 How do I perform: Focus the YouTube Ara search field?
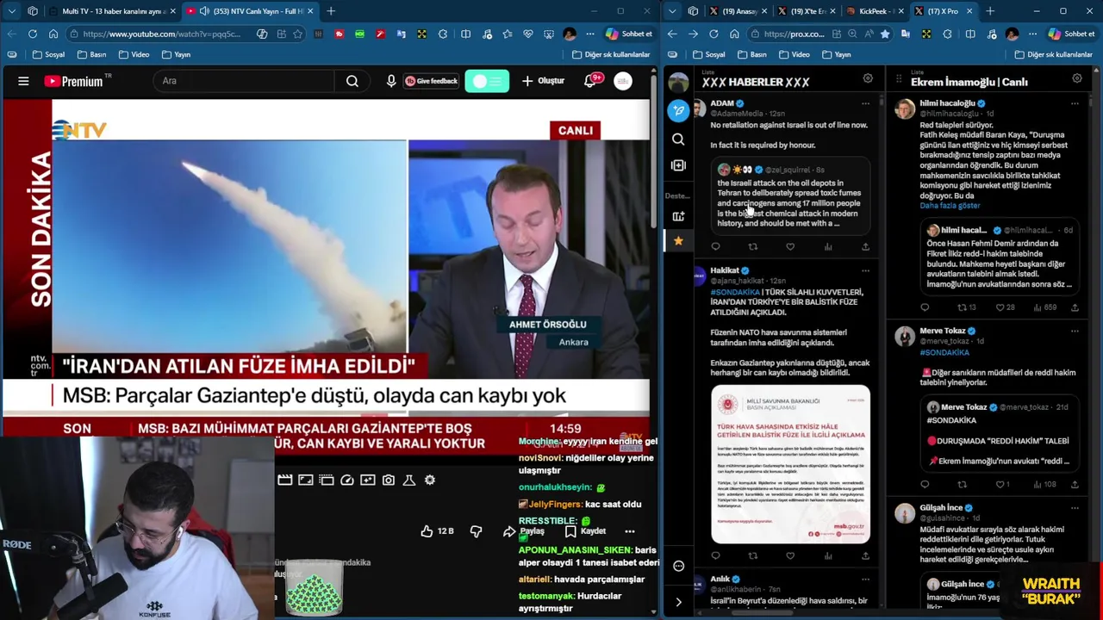point(245,81)
